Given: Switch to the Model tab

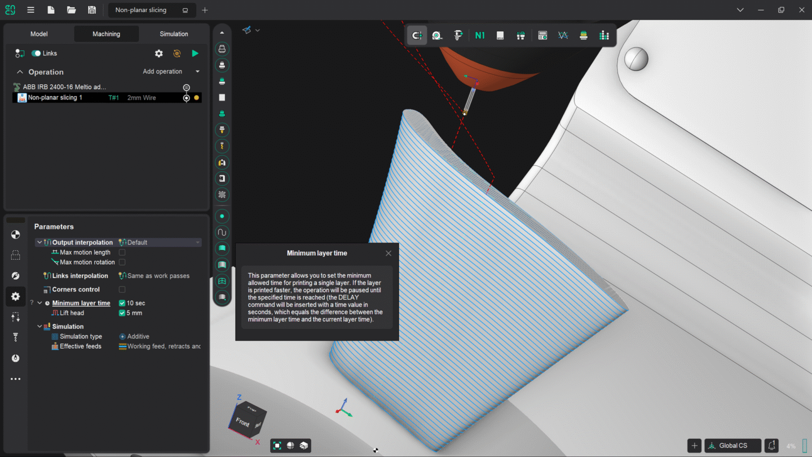Looking at the screenshot, I should [39, 33].
